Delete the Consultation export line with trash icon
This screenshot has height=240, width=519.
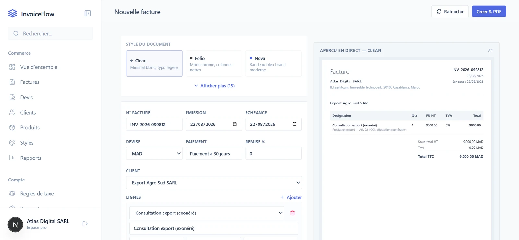(x=292, y=213)
